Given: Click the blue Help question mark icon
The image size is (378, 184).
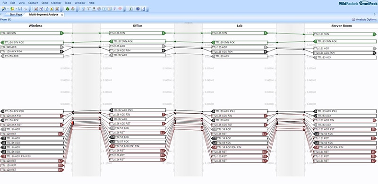Looking at the screenshot, I should click(137, 9).
